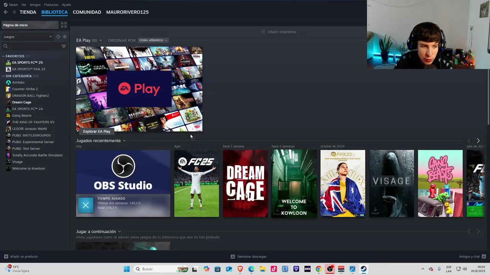The width and height of the screenshot is (490, 275).
Task: Go to the TIENDA tab
Action: pyautogui.click(x=28, y=12)
